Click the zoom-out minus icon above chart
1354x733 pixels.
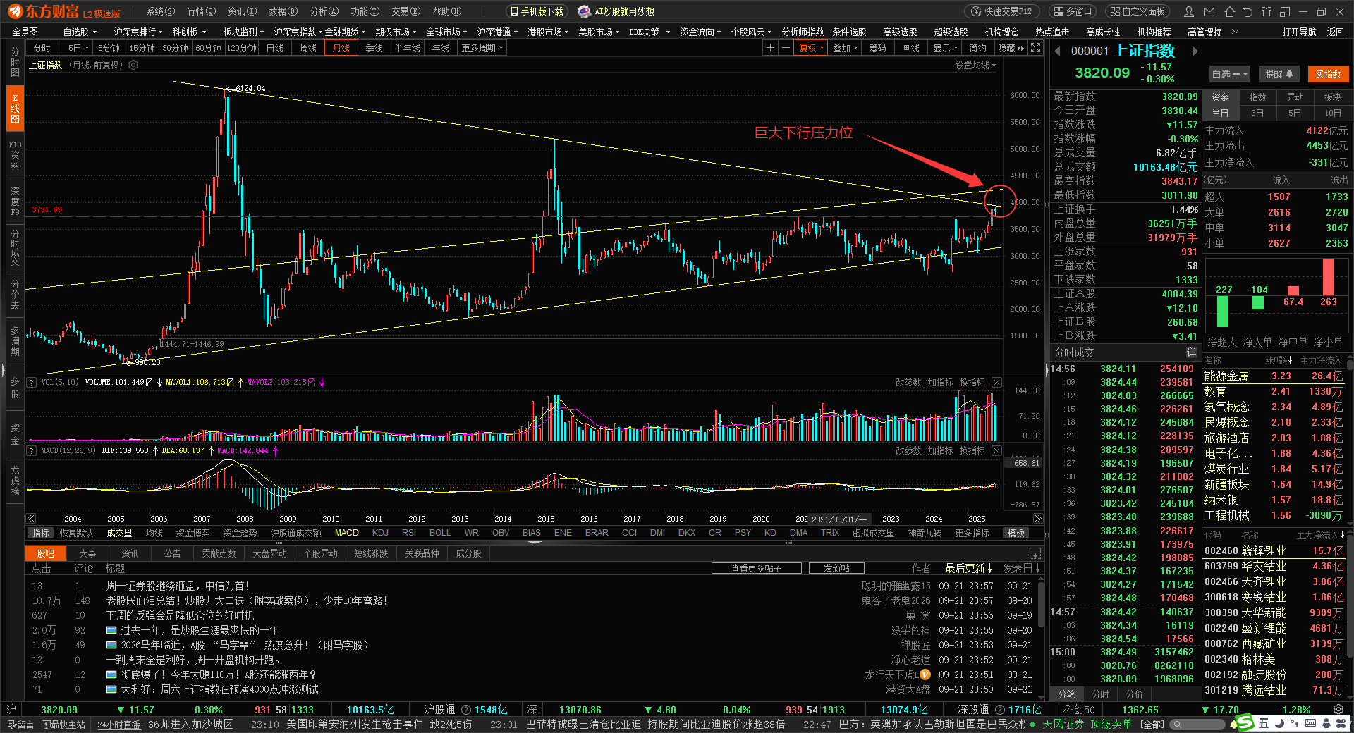tap(786, 48)
